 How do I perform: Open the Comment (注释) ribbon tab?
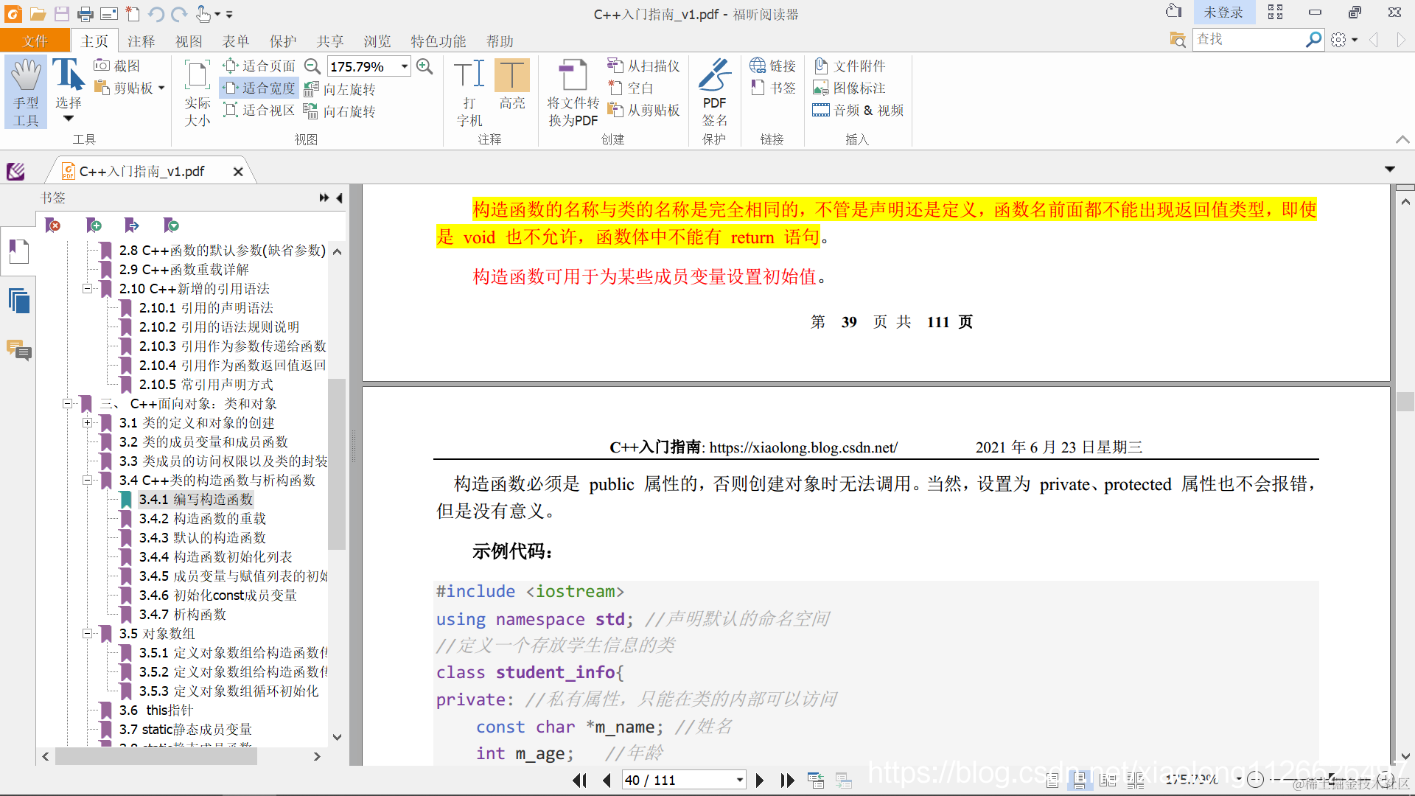[141, 41]
